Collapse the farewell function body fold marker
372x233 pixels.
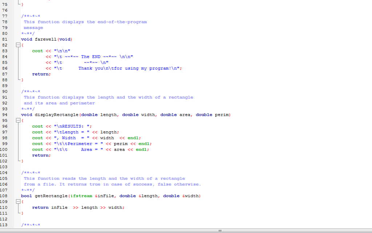pos(18,45)
